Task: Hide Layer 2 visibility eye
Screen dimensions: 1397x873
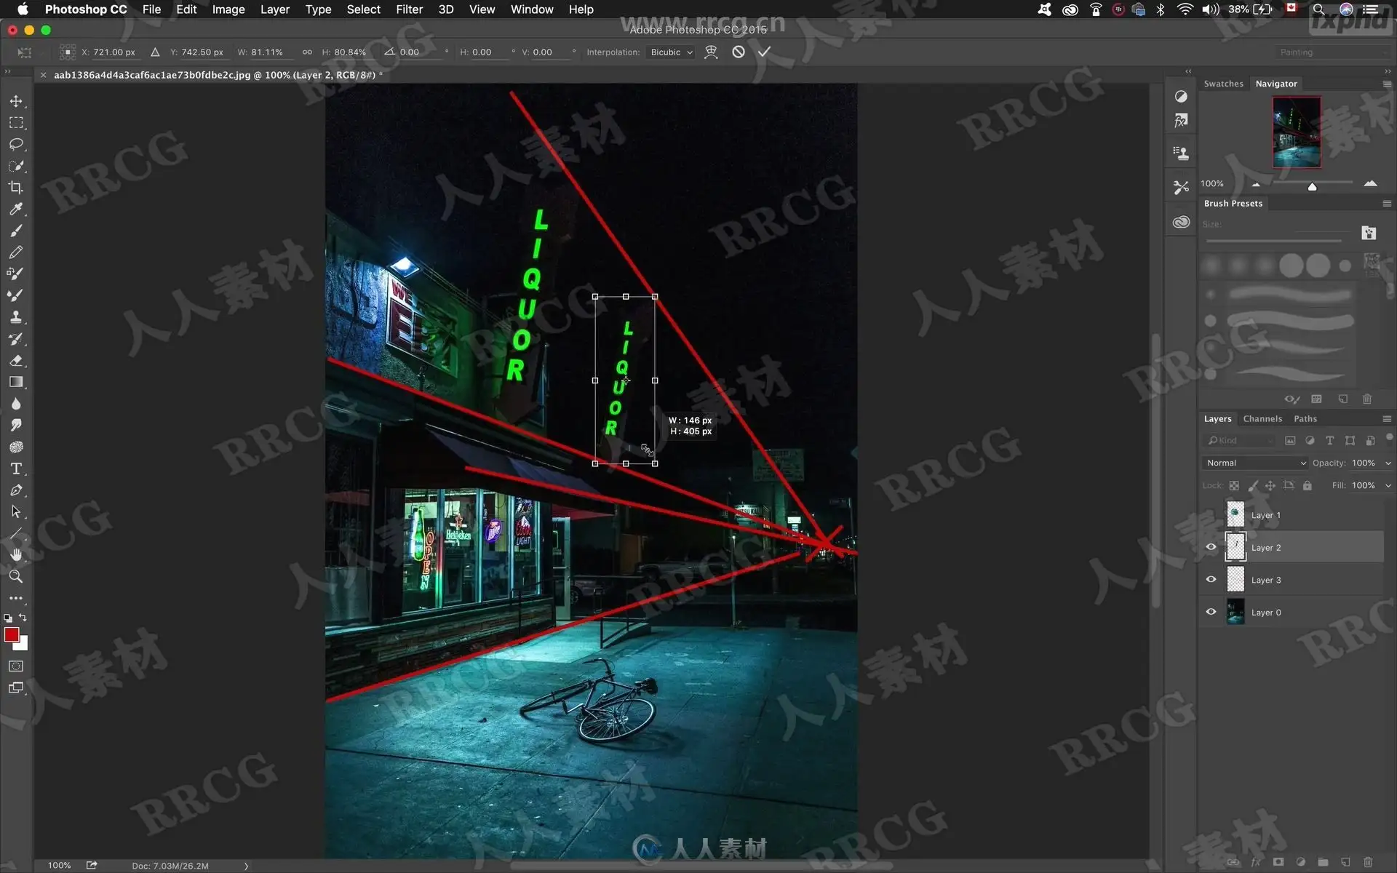Action: coord(1211,547)
